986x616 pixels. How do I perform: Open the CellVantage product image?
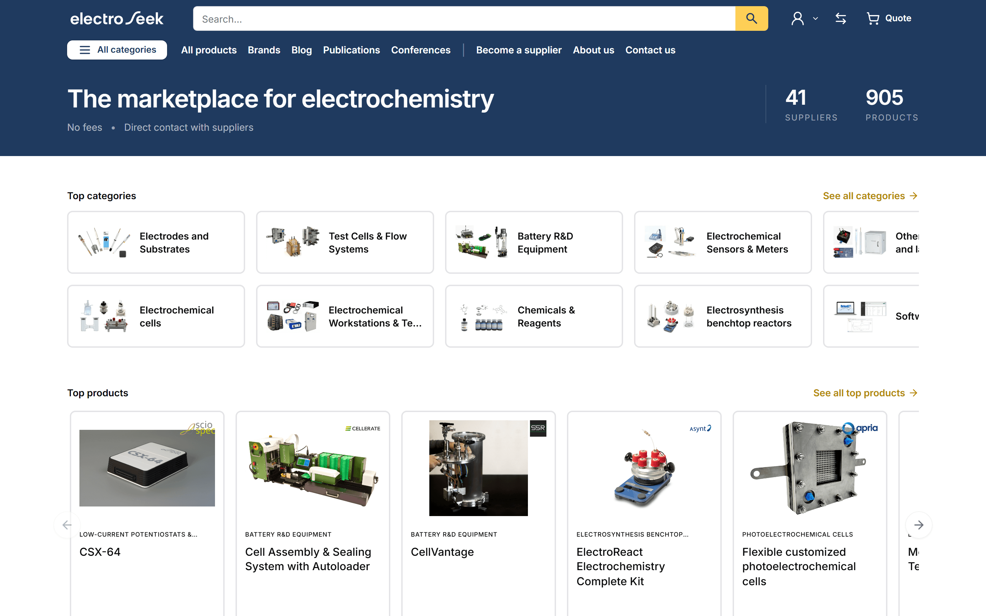[478, 468]
